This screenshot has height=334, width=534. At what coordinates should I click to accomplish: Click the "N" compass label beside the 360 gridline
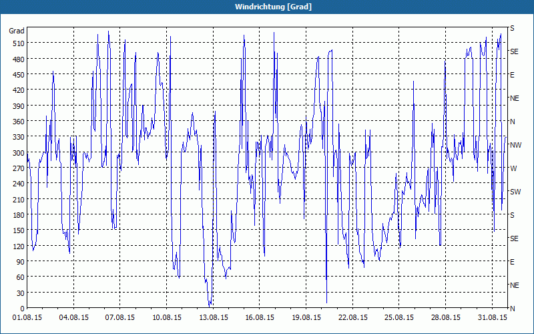coord(513,122)
